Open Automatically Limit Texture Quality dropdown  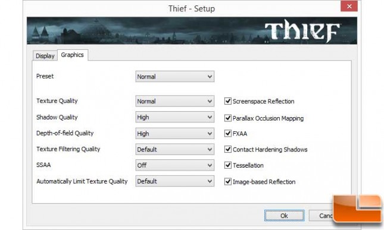pyautogui.click(x=175, y=181)
